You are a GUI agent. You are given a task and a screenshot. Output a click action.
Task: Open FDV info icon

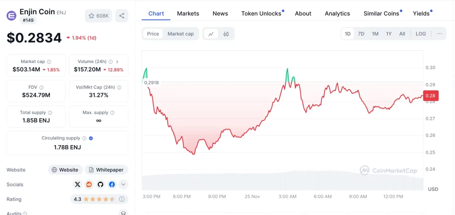pos(42,87)
